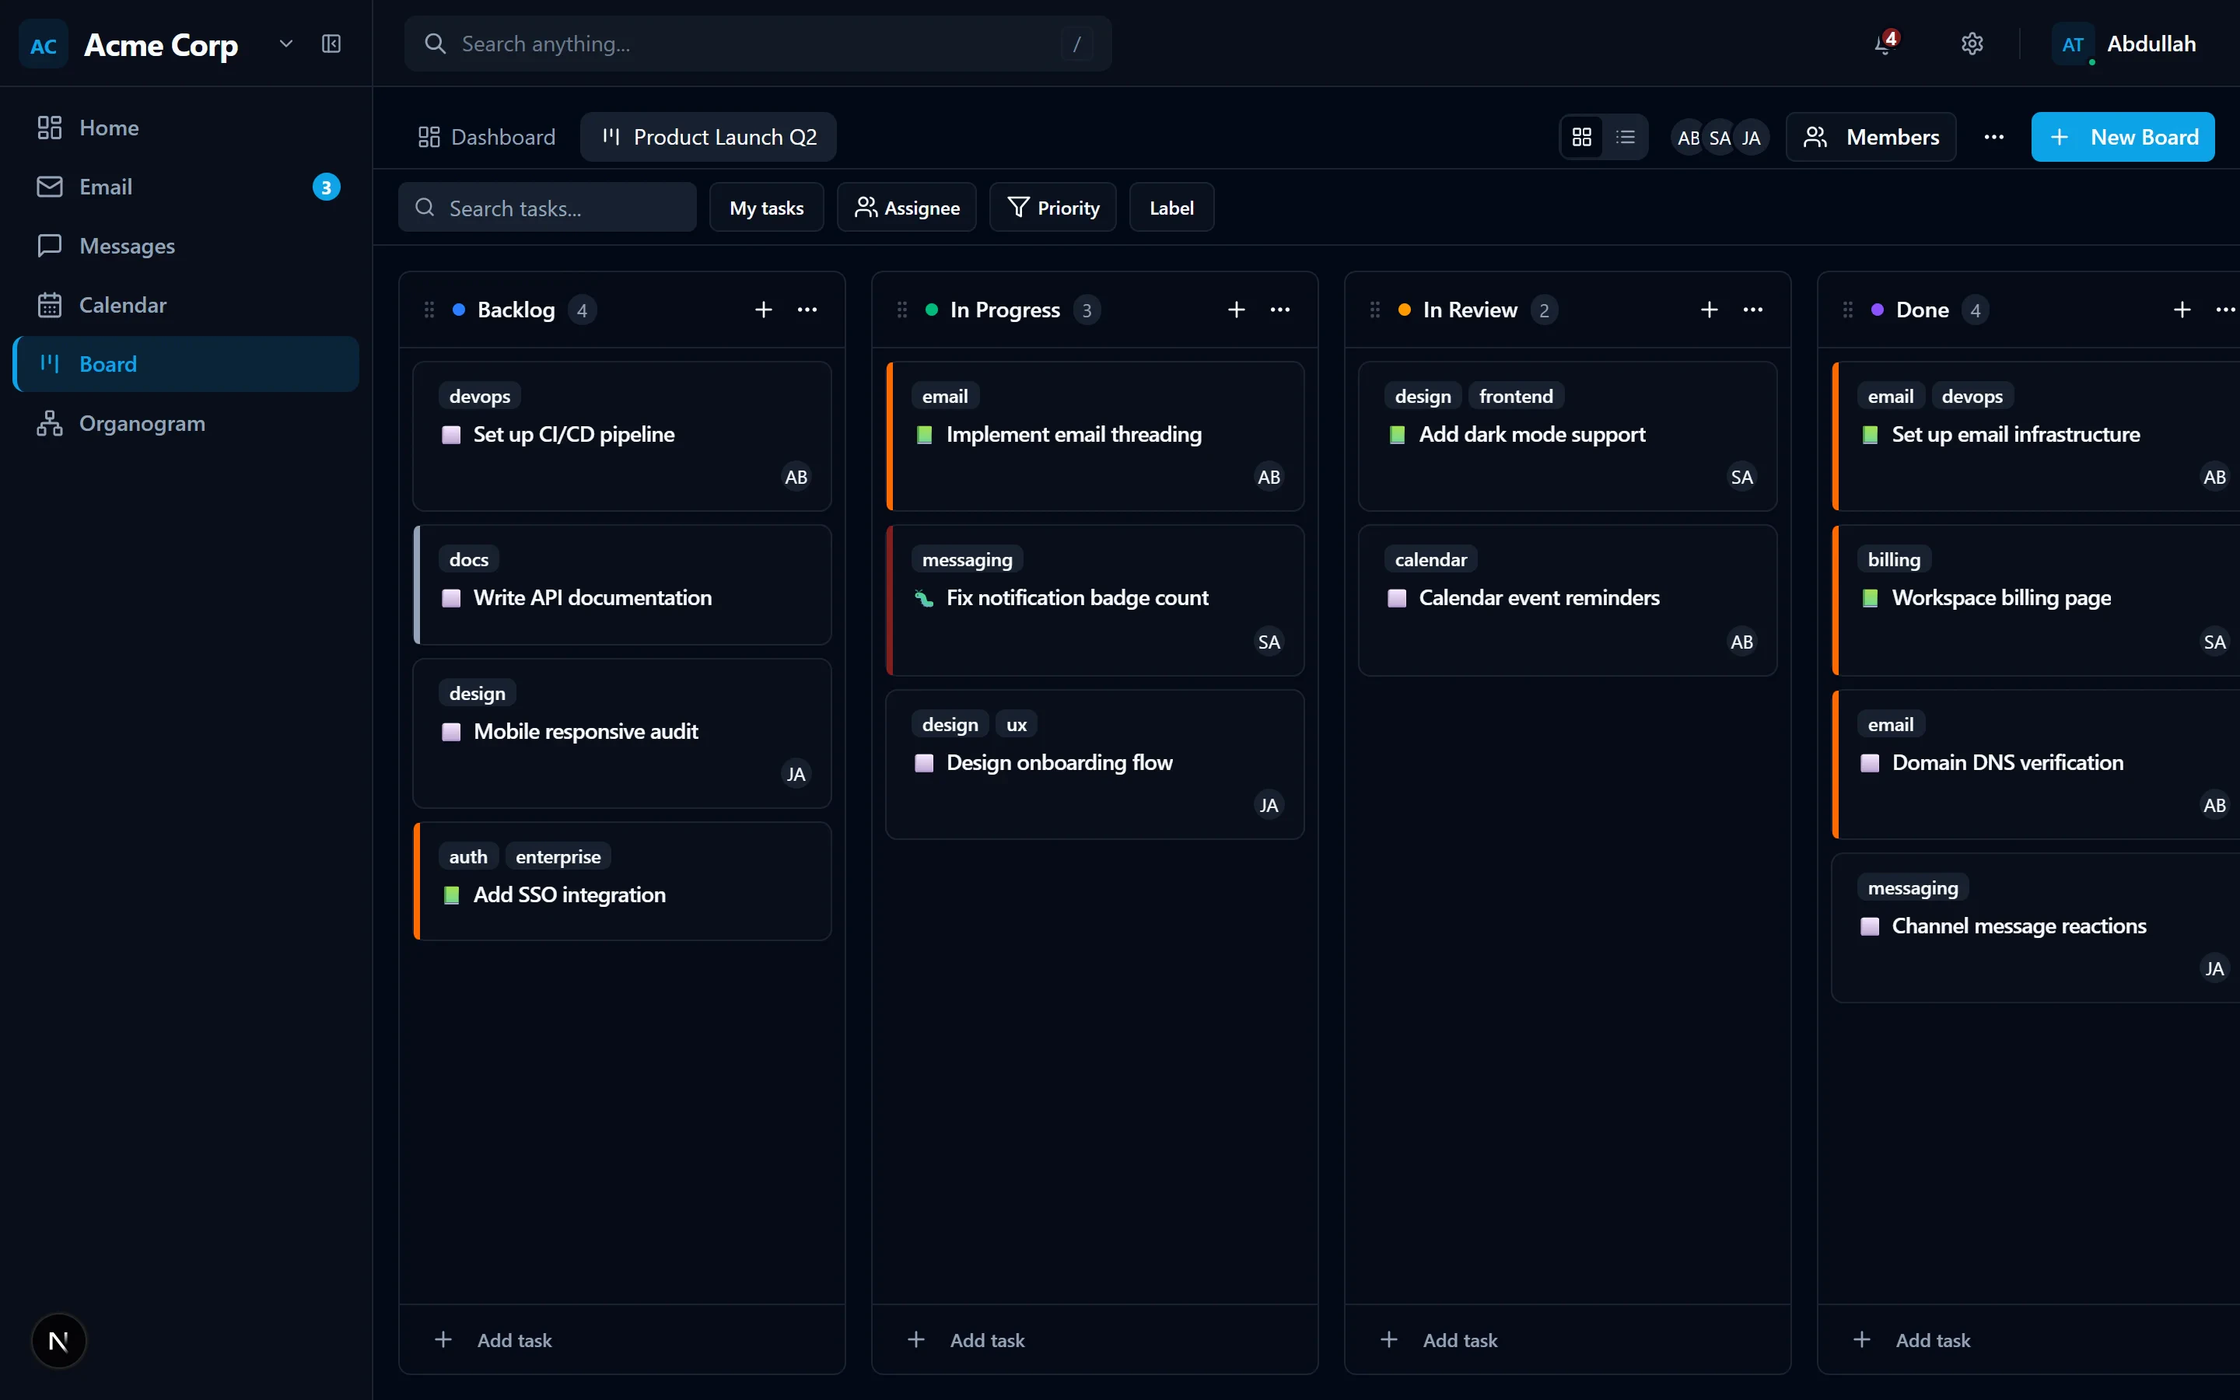This screenshot has height=1400, width=2240.
Task: Open the In Progress column options menu
Action: point(1280,310)
